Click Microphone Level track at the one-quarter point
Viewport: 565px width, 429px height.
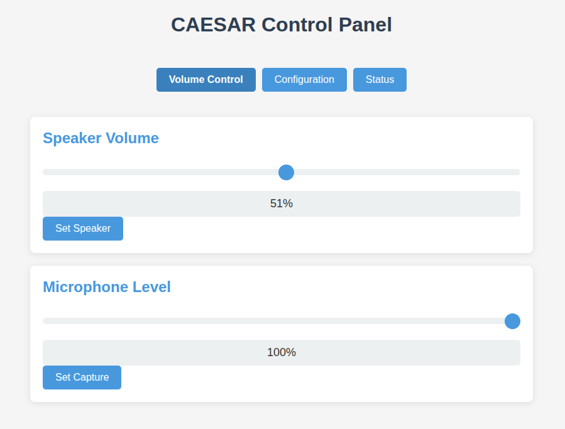(x=162, y=321)
